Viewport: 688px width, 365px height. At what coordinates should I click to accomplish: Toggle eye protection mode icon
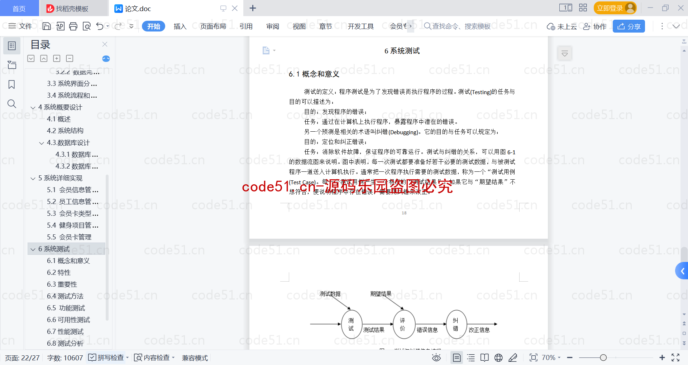tap(436, 357)
